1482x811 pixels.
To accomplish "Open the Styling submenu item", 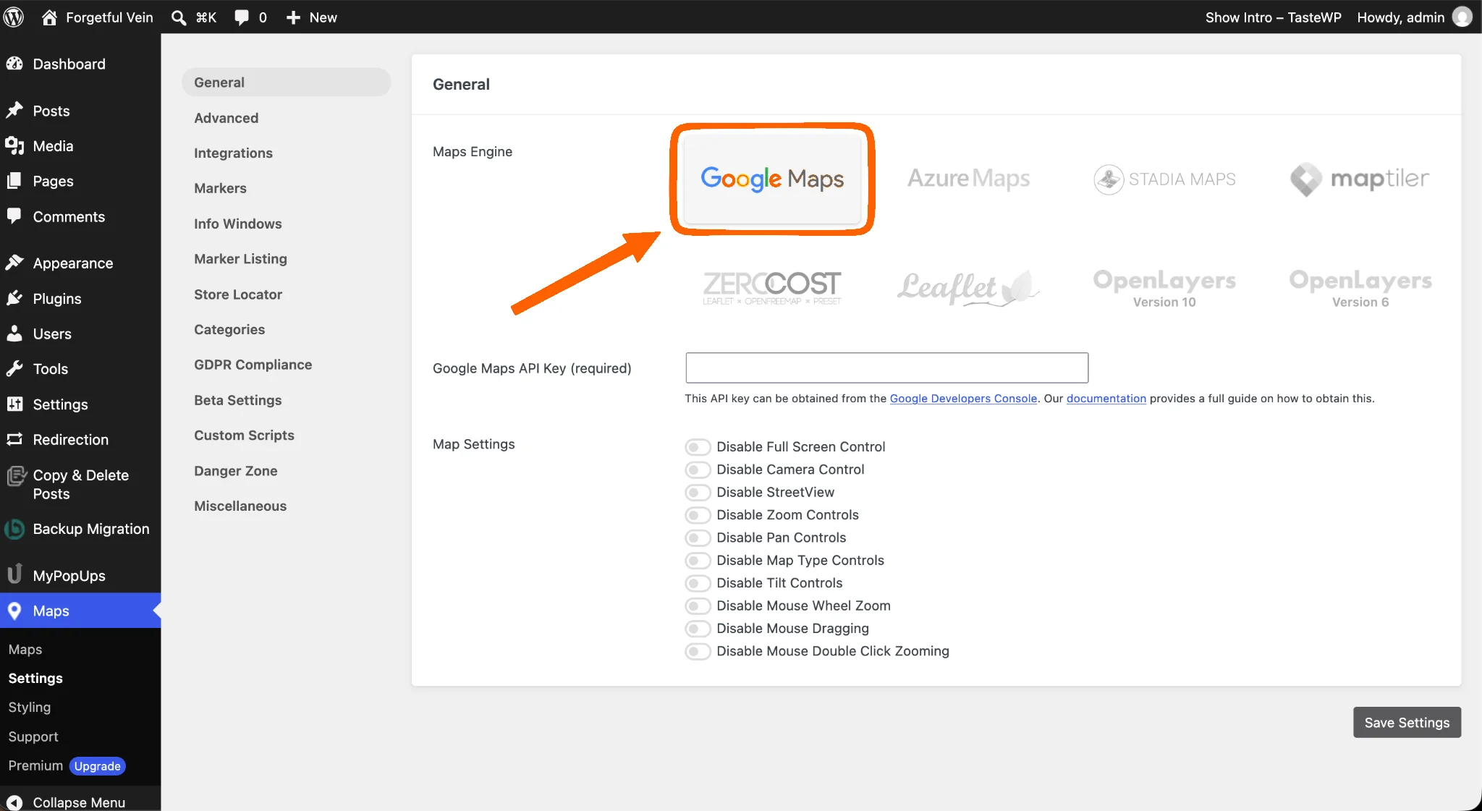I will 30,707.
